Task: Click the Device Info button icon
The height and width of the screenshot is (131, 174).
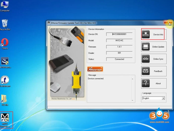Action: click(146, 34)
